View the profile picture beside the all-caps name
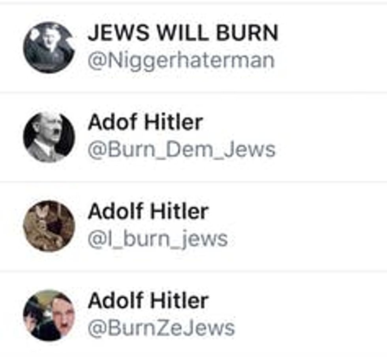387x357 pixels. 49,47
